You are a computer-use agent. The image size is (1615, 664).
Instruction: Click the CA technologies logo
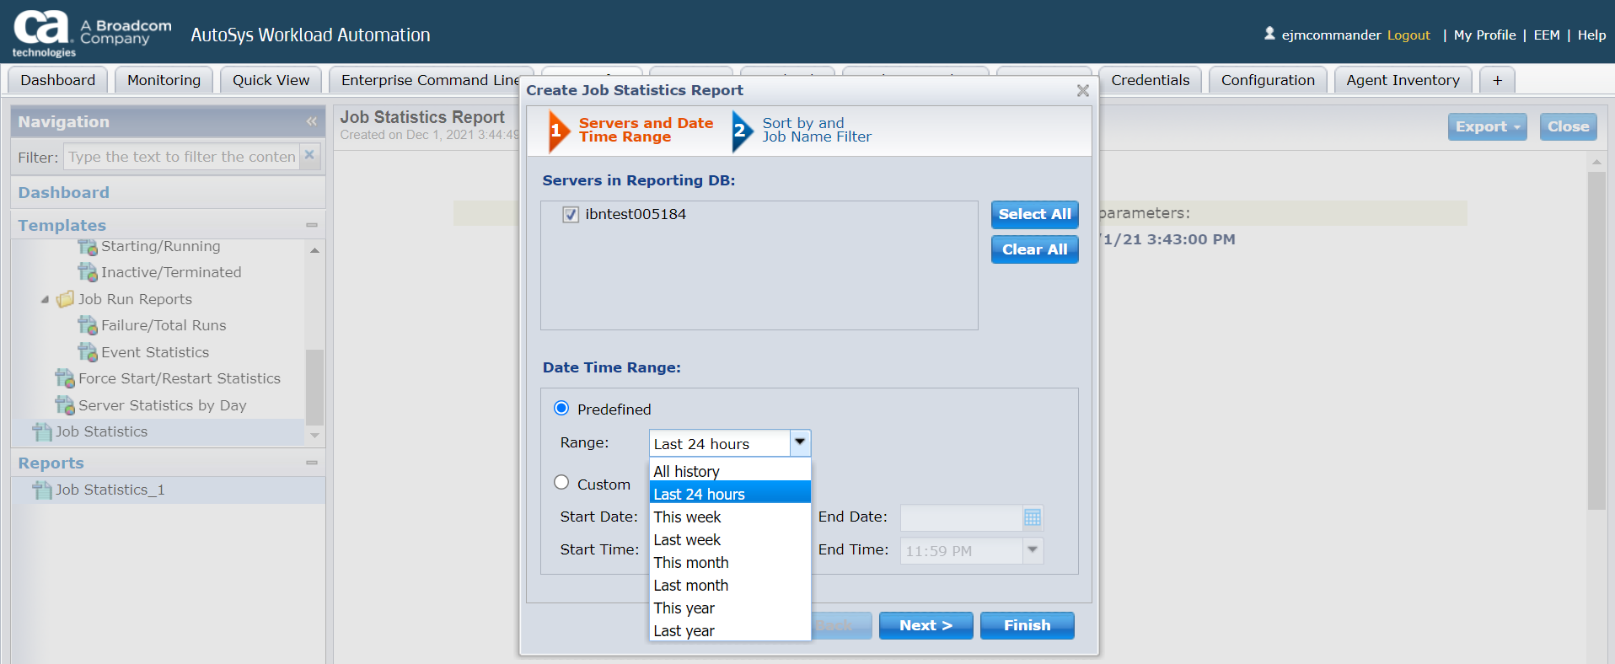tap(44, 34)
